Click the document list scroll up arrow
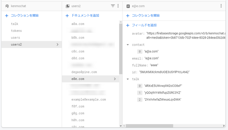Screen dimensions: 228x130 coord(121,22)
